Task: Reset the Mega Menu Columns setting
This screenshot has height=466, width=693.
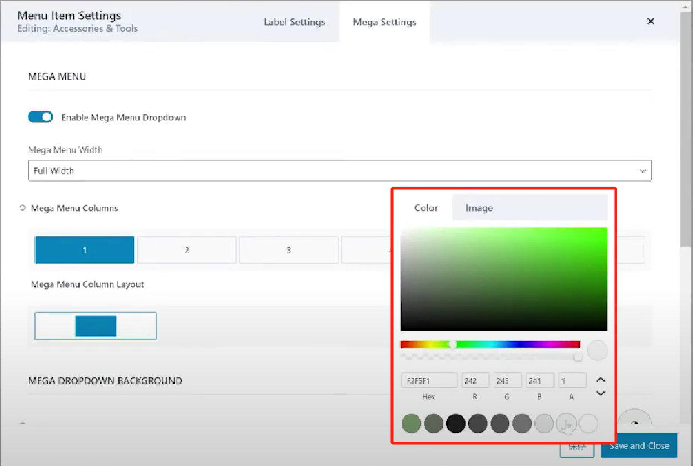Action: click(22, 208)
